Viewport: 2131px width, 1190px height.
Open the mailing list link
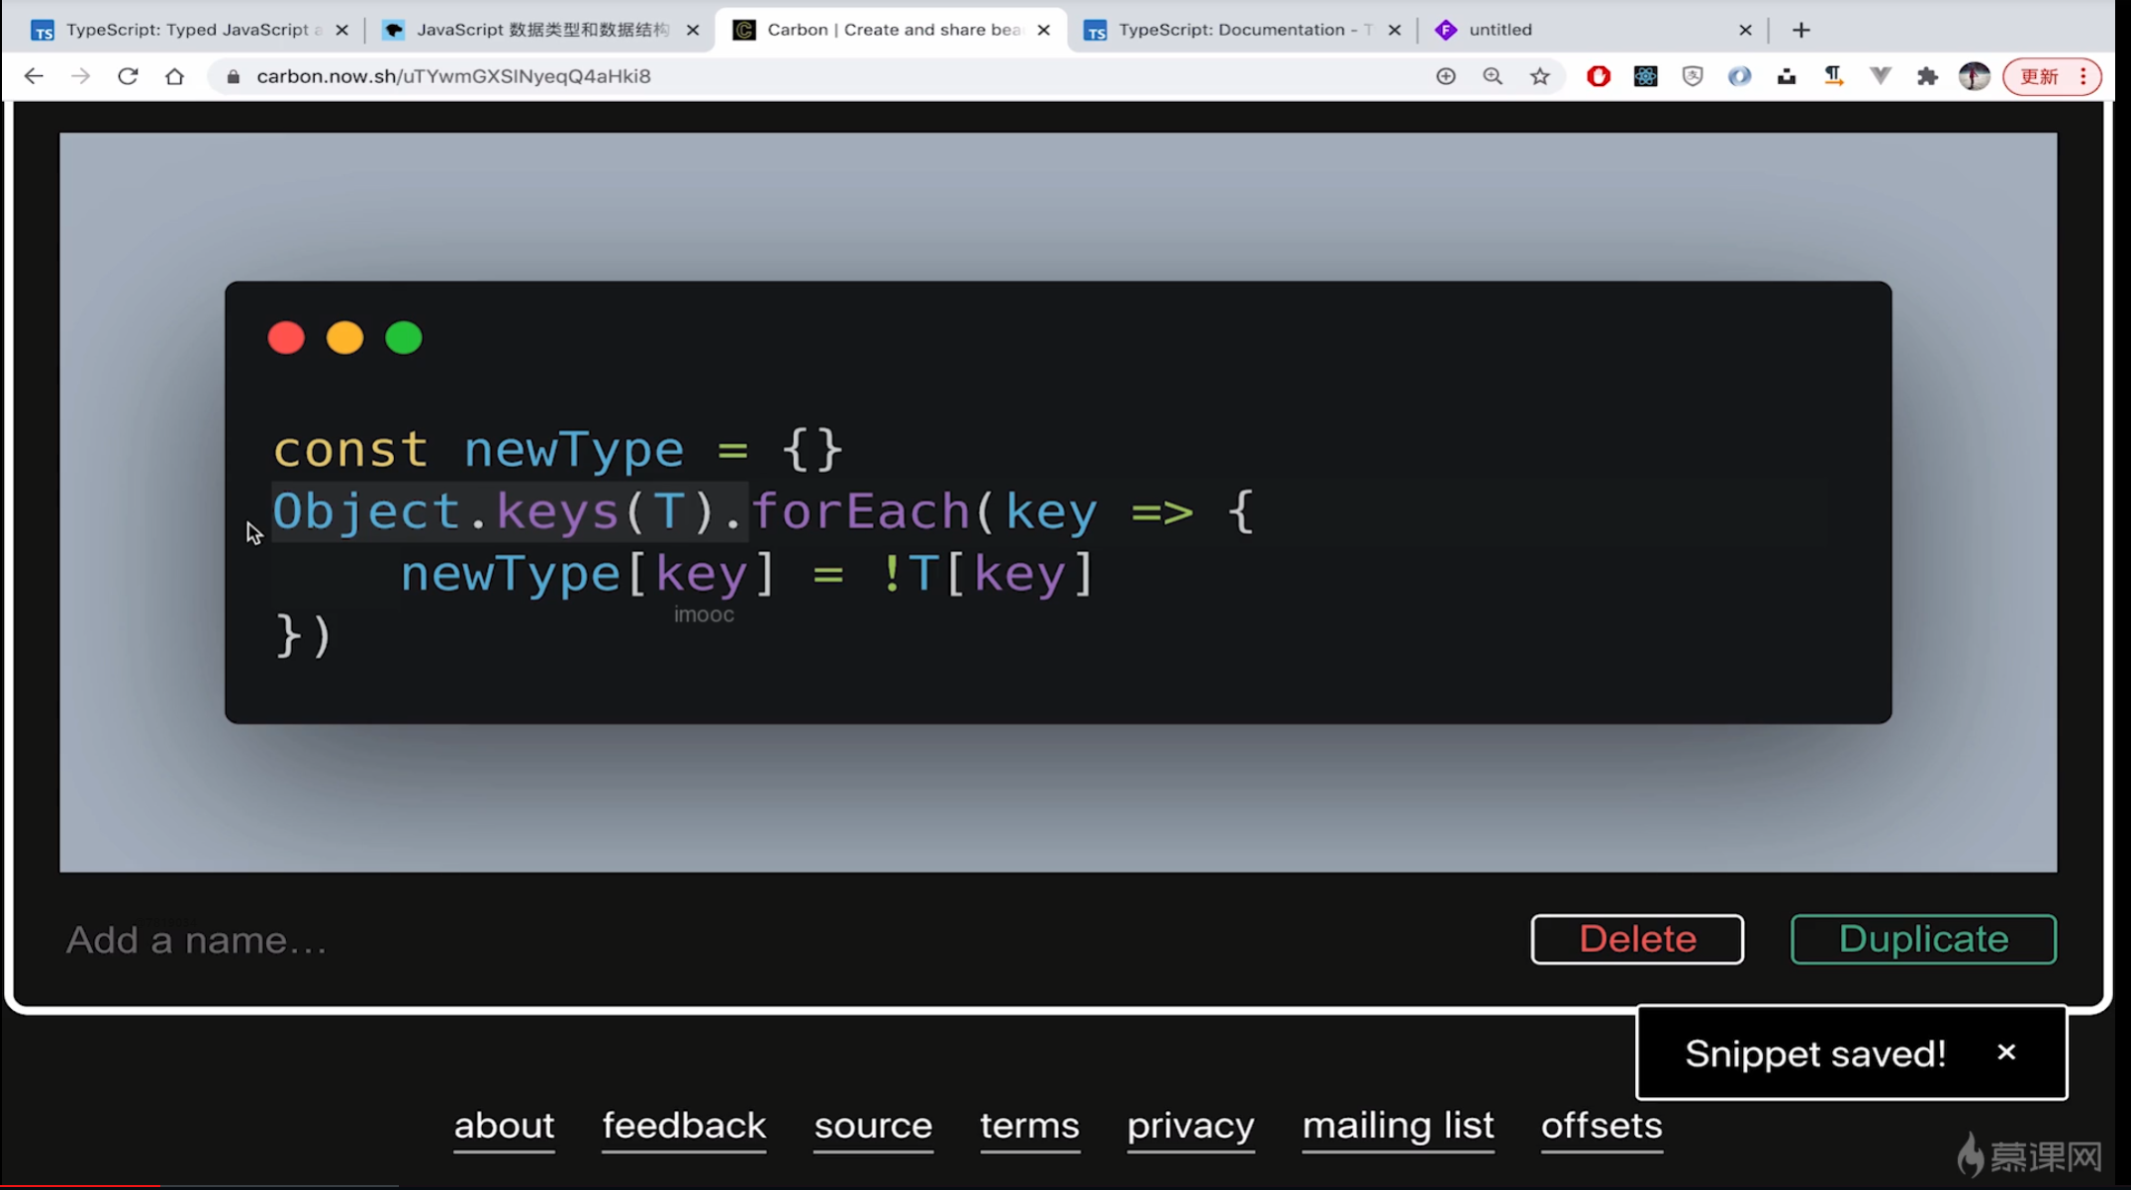pos(1398,1126)
